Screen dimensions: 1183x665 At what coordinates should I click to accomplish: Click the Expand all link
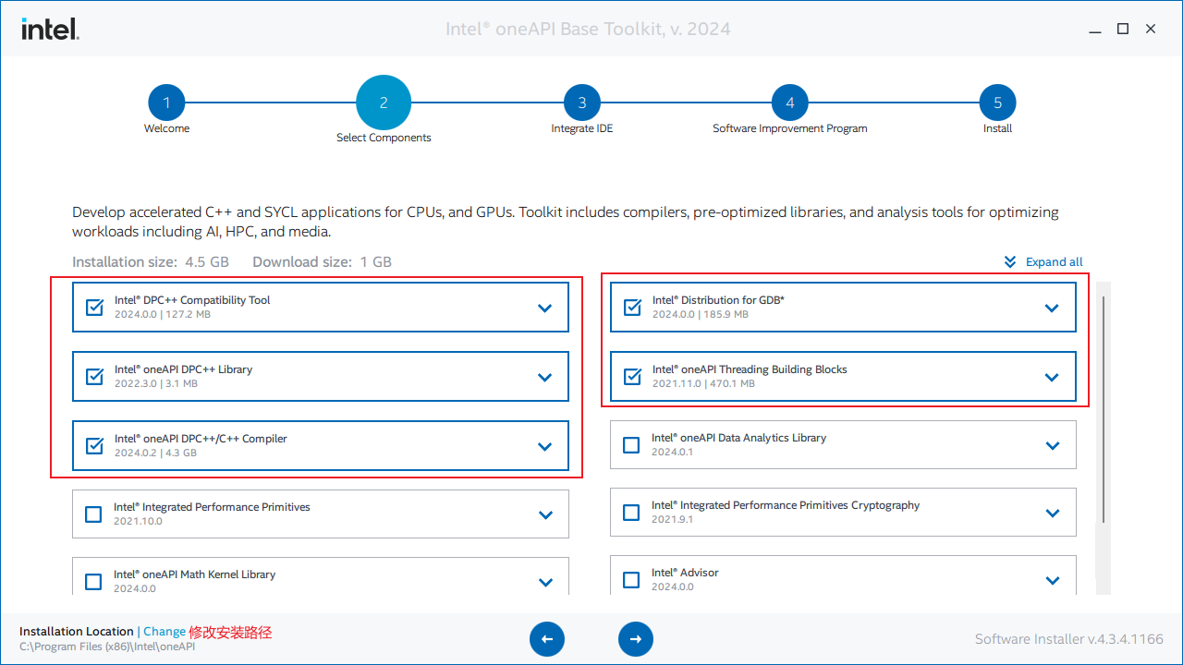coord(1055,262)
